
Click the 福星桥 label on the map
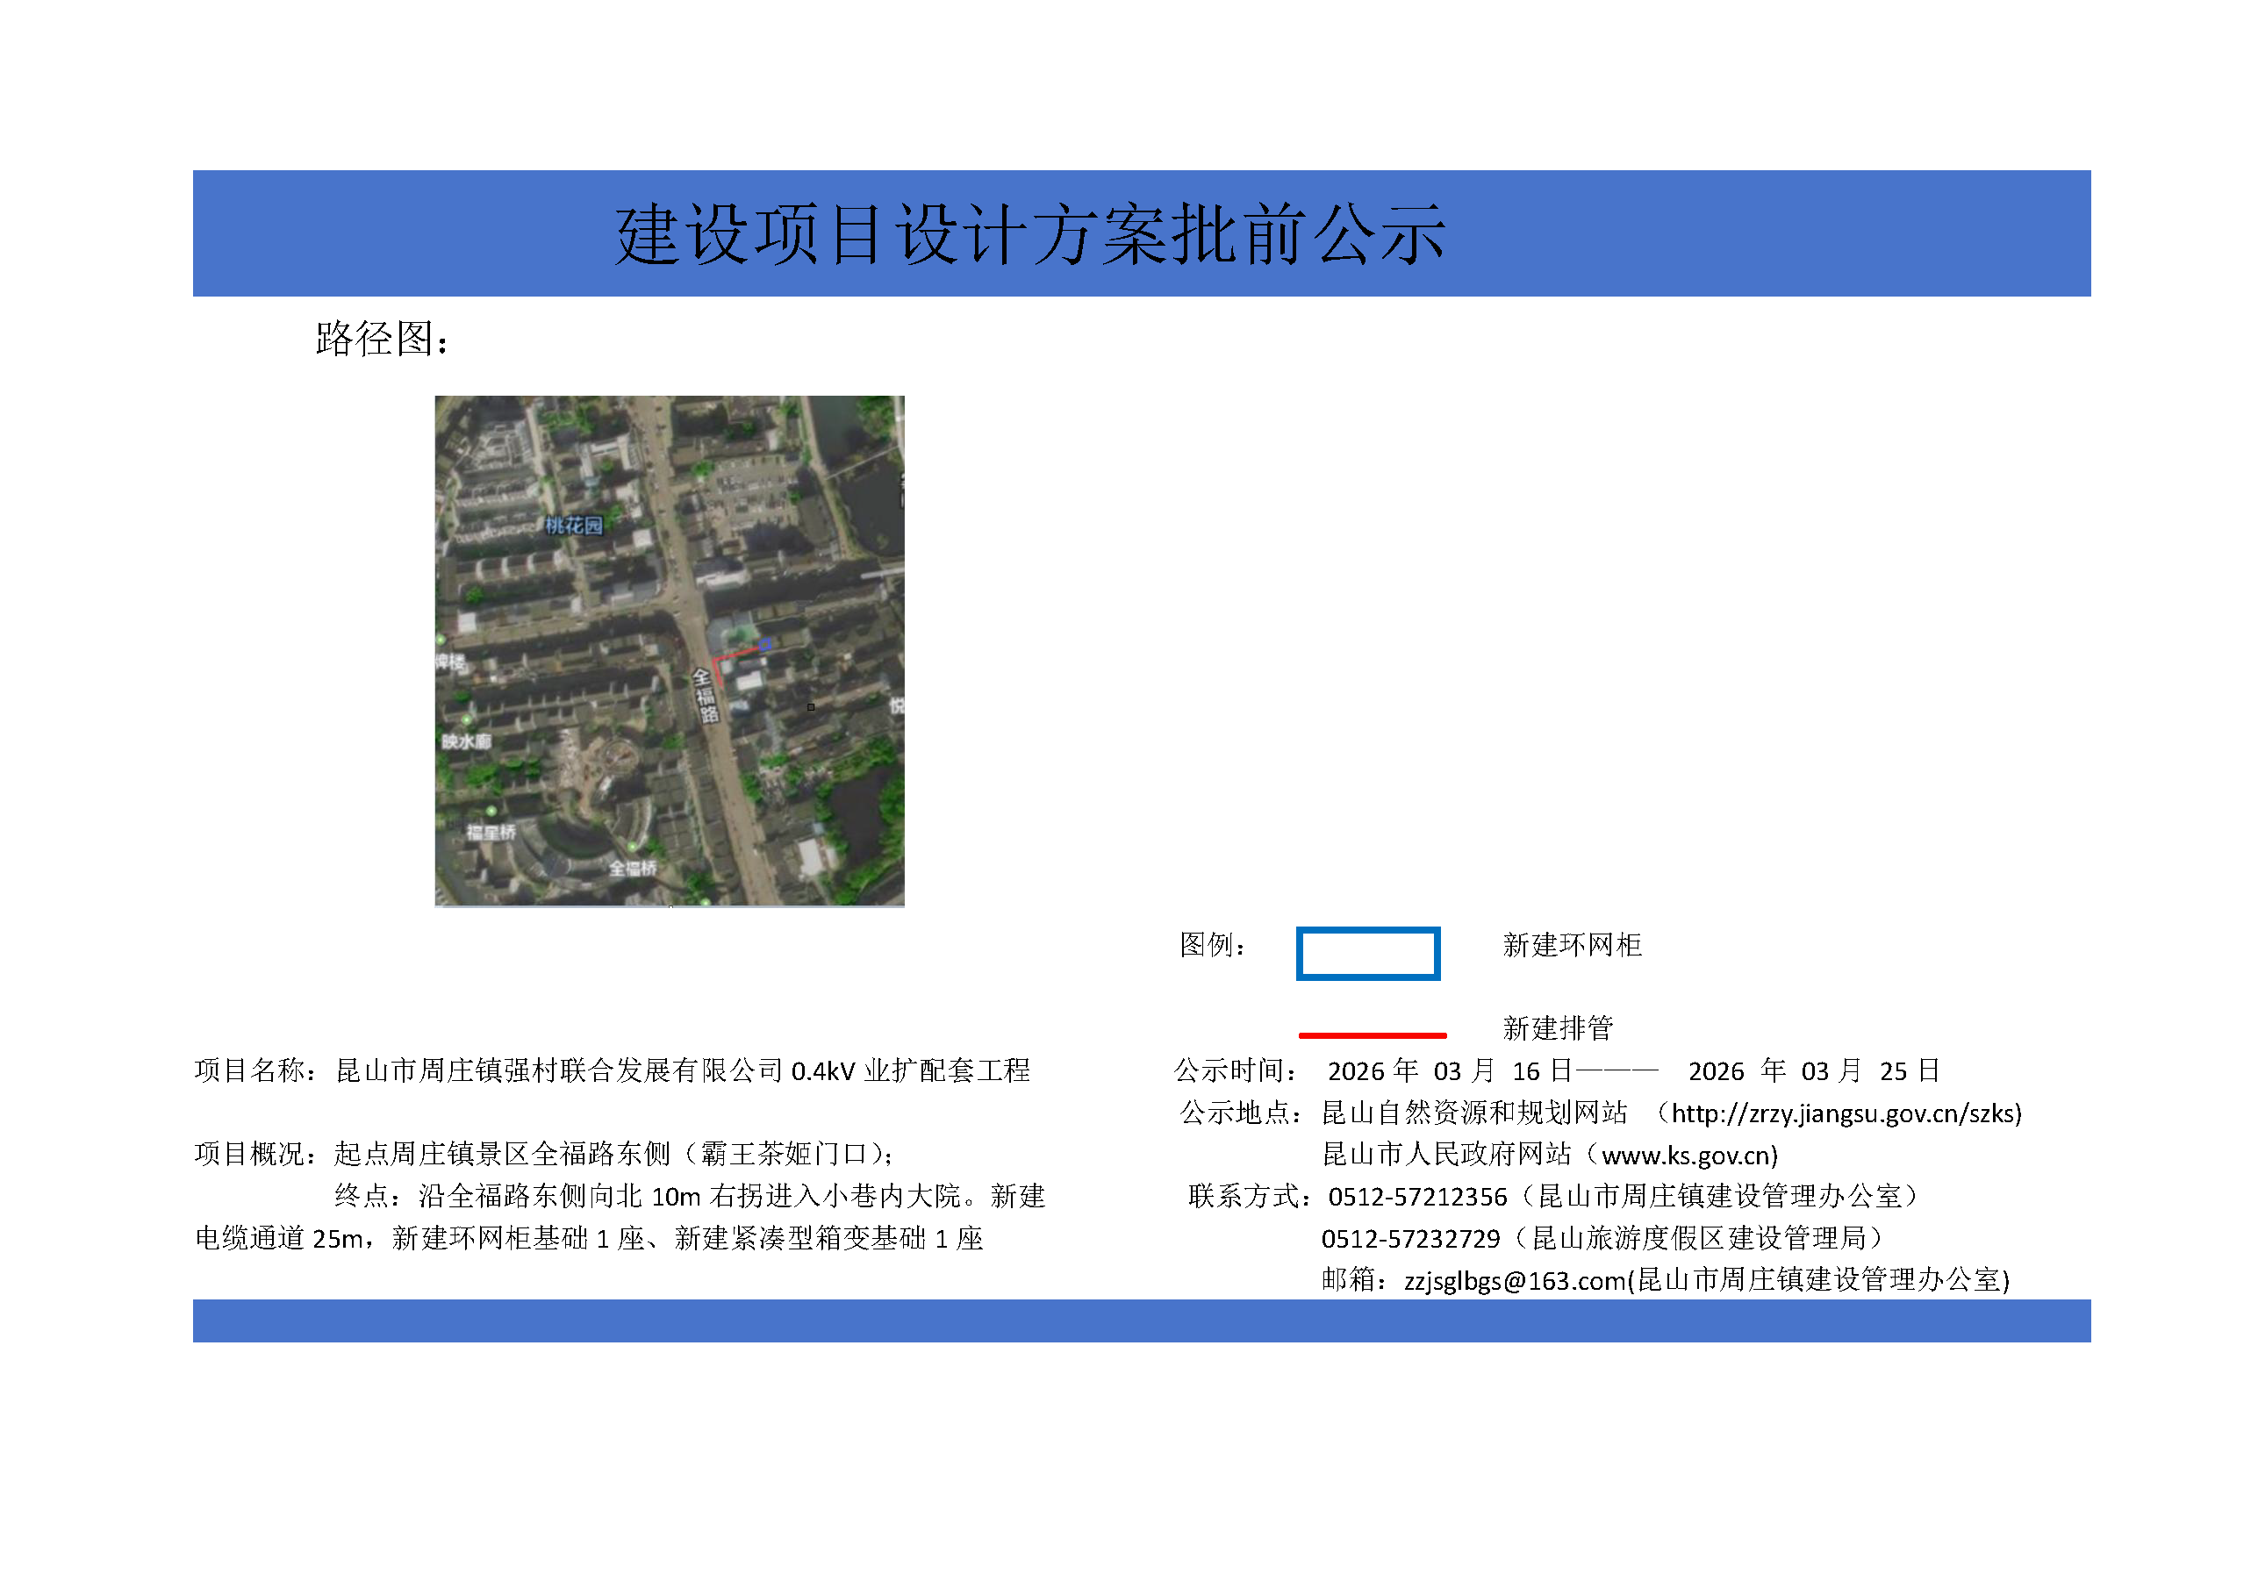tap(491, 833)
